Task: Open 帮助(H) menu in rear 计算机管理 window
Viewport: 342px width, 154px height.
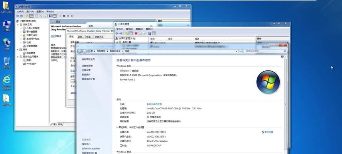Action: pos(50,12)
